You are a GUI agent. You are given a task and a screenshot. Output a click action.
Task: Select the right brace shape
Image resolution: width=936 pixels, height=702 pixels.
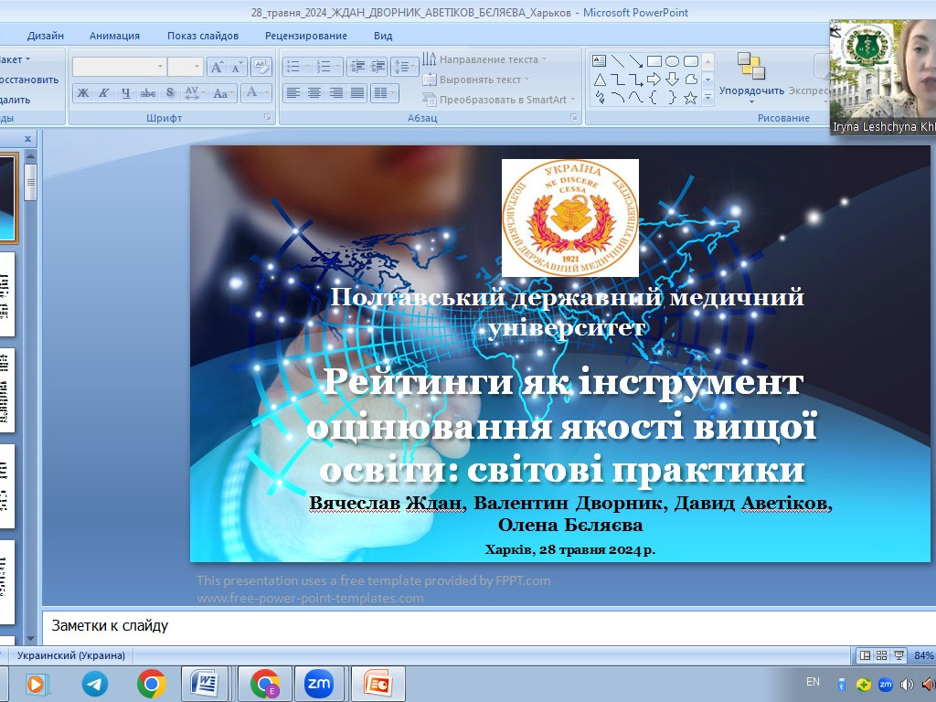[672, 97]
